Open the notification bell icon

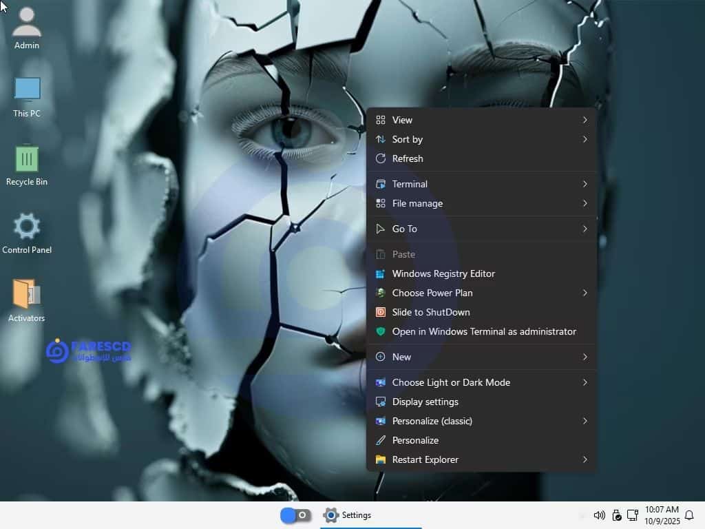pyautogui.click(x=688, y=515)
